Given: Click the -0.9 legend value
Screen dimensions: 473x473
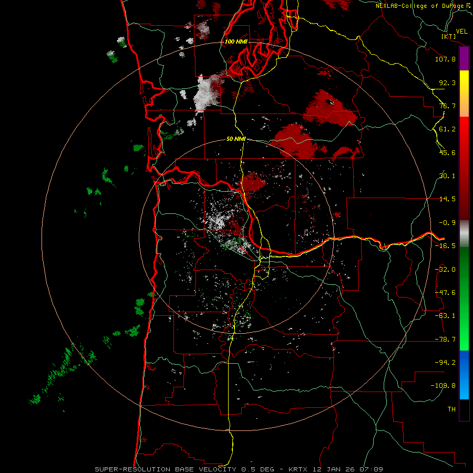Looking at the screenshot, I should [x=447, y=223].
